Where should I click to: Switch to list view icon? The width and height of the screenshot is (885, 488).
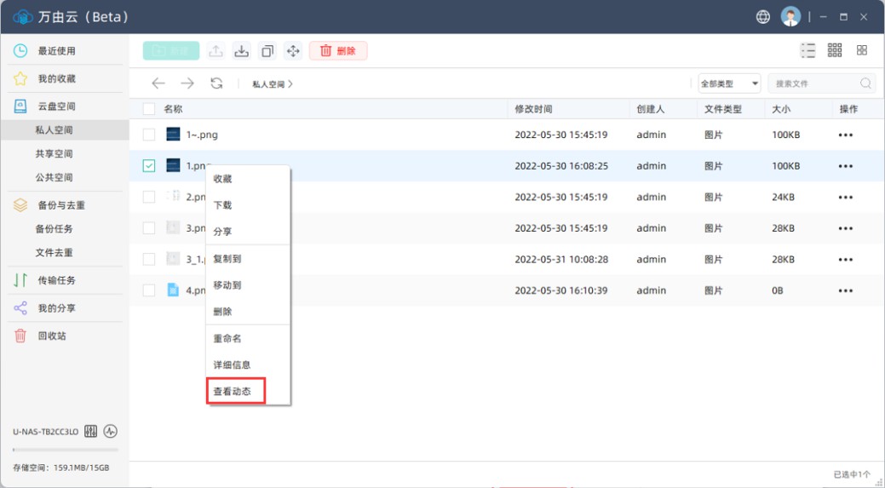tap(808, 51)
